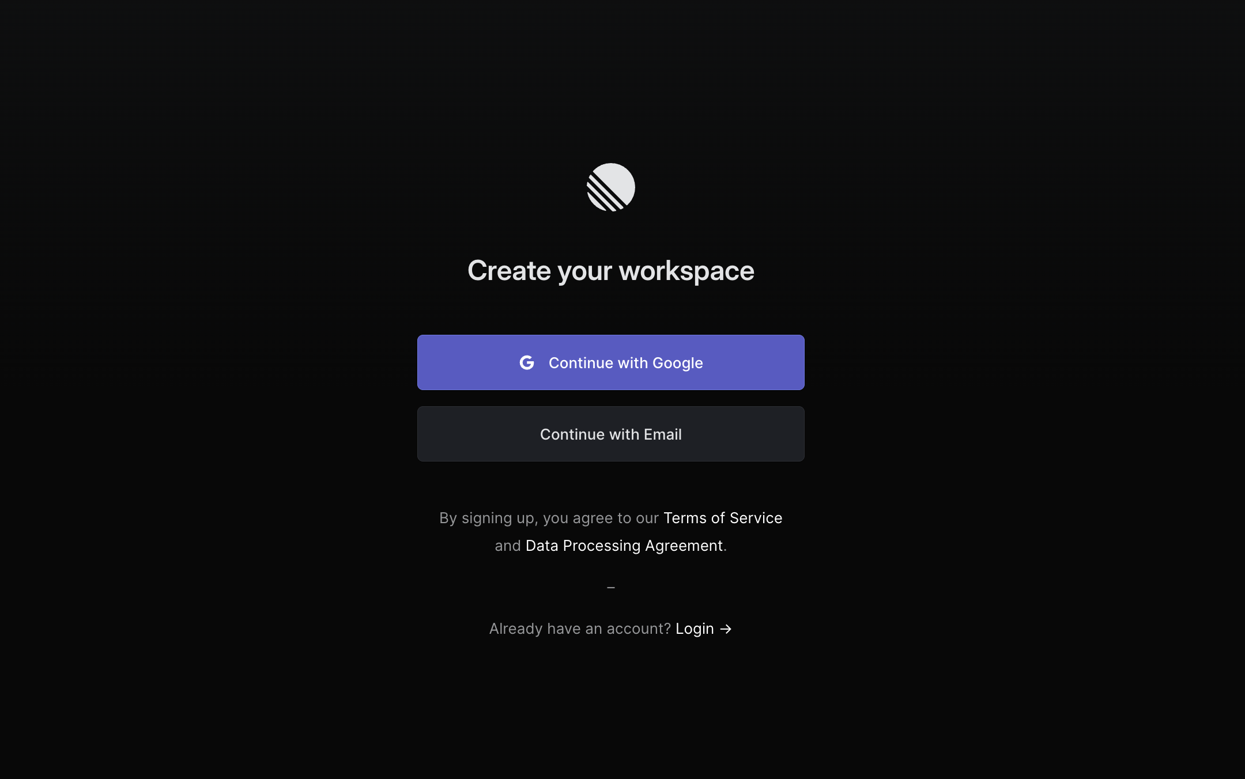
Task: Select Continue with Google button
Action: pyautogui.click(x=610, y=362)
